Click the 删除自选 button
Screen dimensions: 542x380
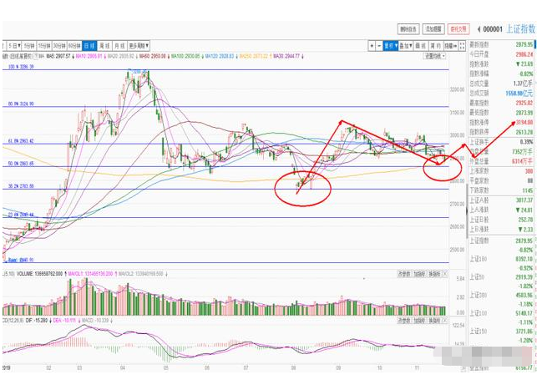[408, 29]
